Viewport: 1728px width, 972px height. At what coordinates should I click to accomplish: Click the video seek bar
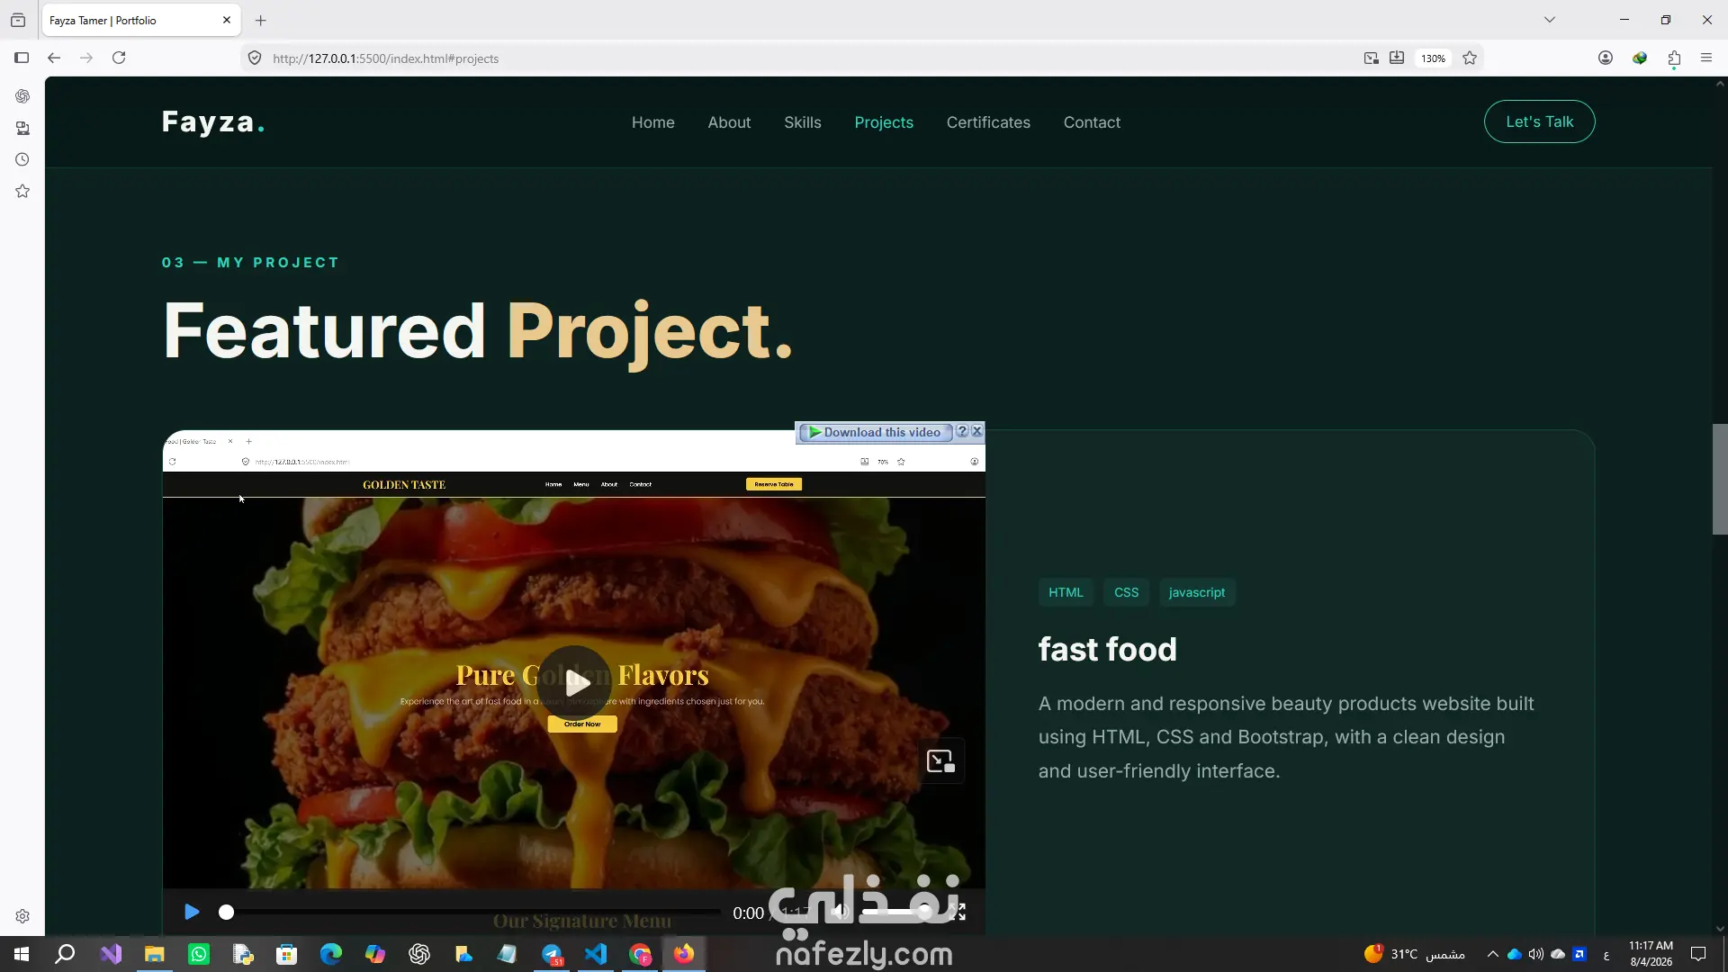pyautogui.click(x=472, y=913)
